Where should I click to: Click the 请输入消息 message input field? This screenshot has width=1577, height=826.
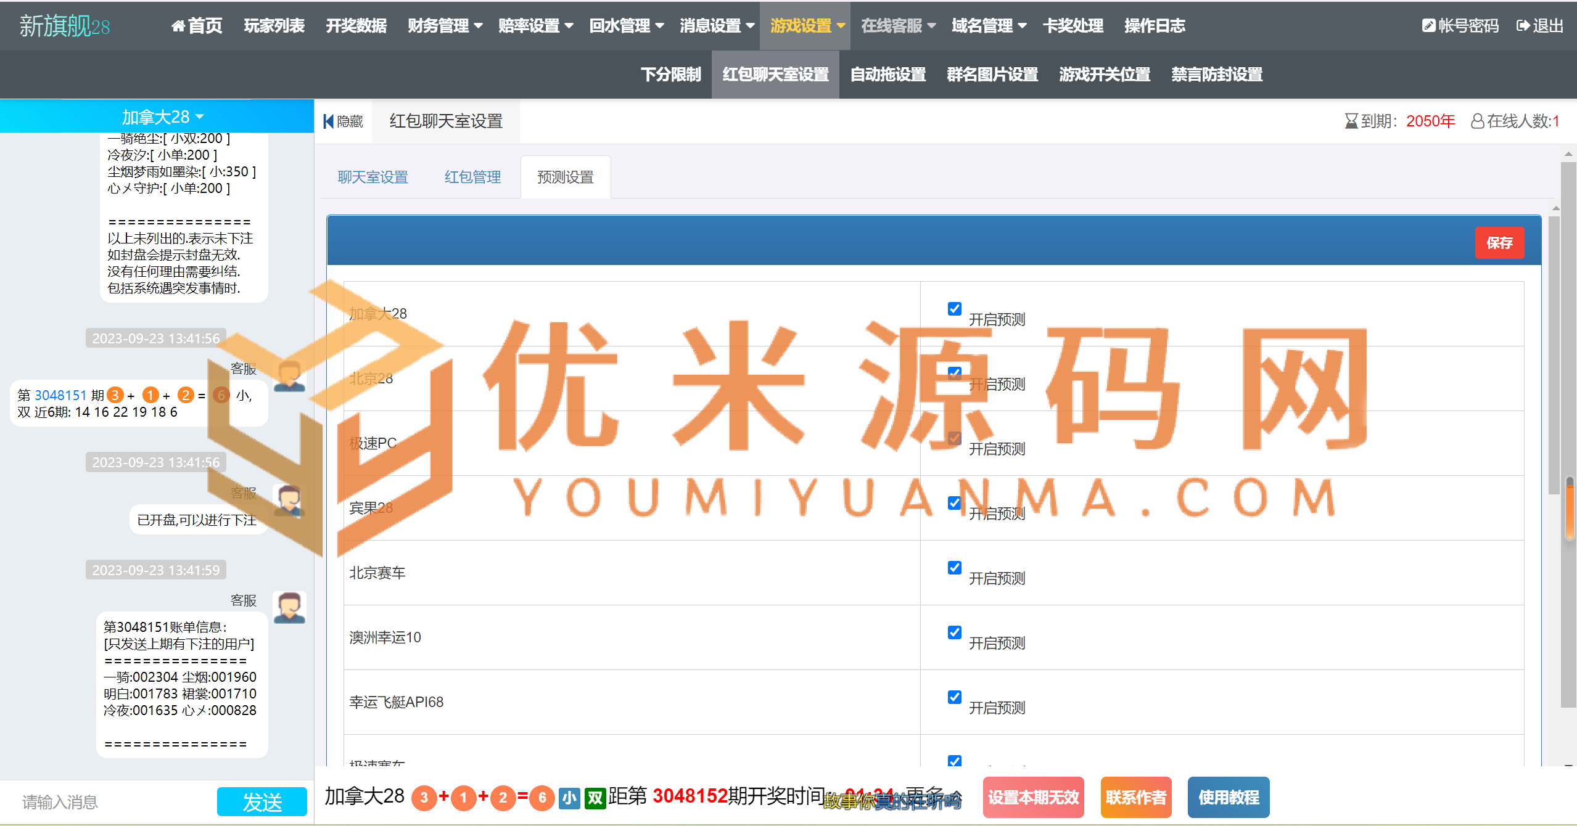(111, 802)
